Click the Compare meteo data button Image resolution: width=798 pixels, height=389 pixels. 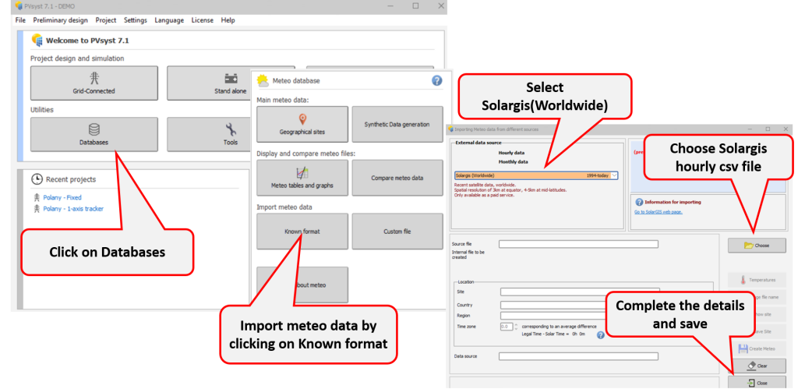pyautogui.click(x=397, y=178)
